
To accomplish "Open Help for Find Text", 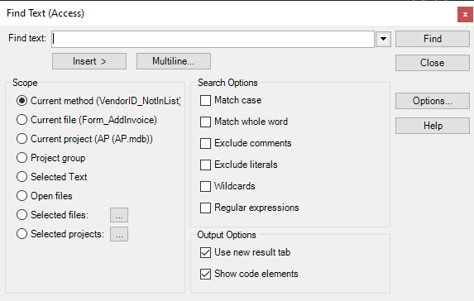I will click(x=433, y=126).
